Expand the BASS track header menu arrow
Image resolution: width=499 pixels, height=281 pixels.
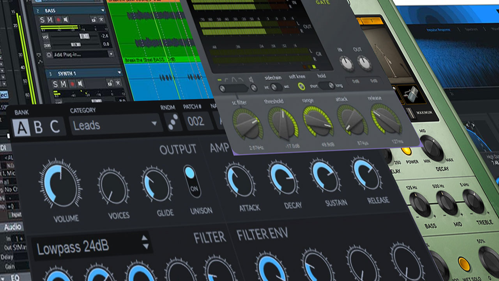103,10
